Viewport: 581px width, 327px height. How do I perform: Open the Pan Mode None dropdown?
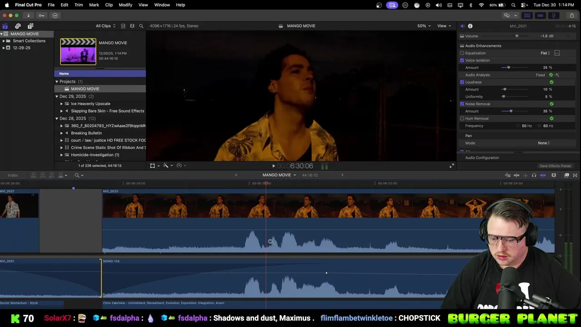pyautogui.click(x=544, y=143)
